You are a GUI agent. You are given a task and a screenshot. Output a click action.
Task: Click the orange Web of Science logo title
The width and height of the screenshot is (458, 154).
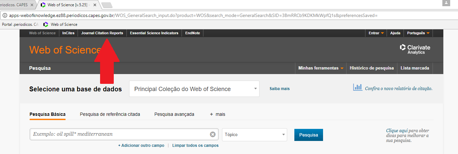pos(65,50)
